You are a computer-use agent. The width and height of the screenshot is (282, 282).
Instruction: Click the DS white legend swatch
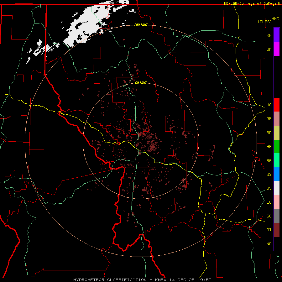click(277, 188)
